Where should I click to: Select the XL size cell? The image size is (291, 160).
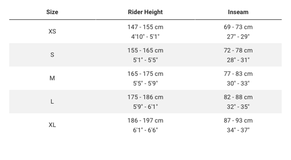tap(52, 125)
